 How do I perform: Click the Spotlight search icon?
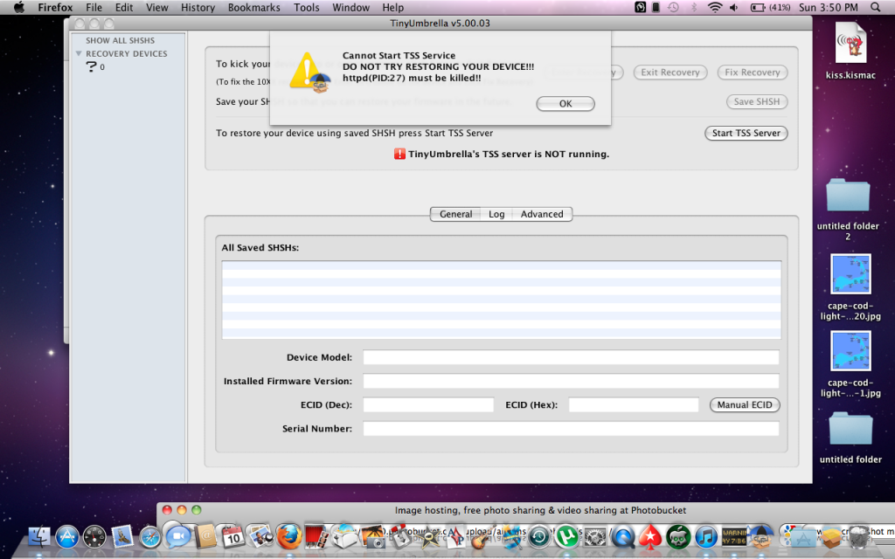876,7
